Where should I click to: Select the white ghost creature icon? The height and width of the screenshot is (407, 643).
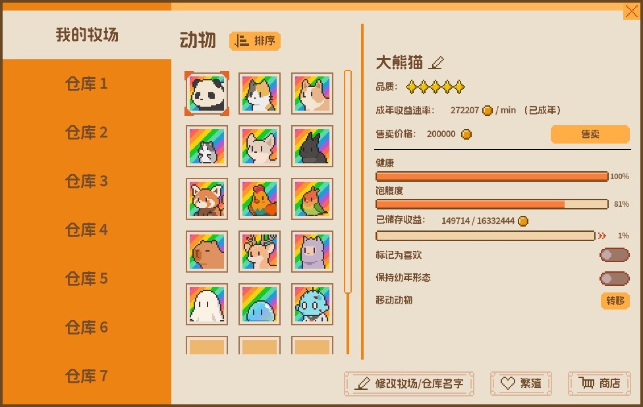click(x=207, y=304)
